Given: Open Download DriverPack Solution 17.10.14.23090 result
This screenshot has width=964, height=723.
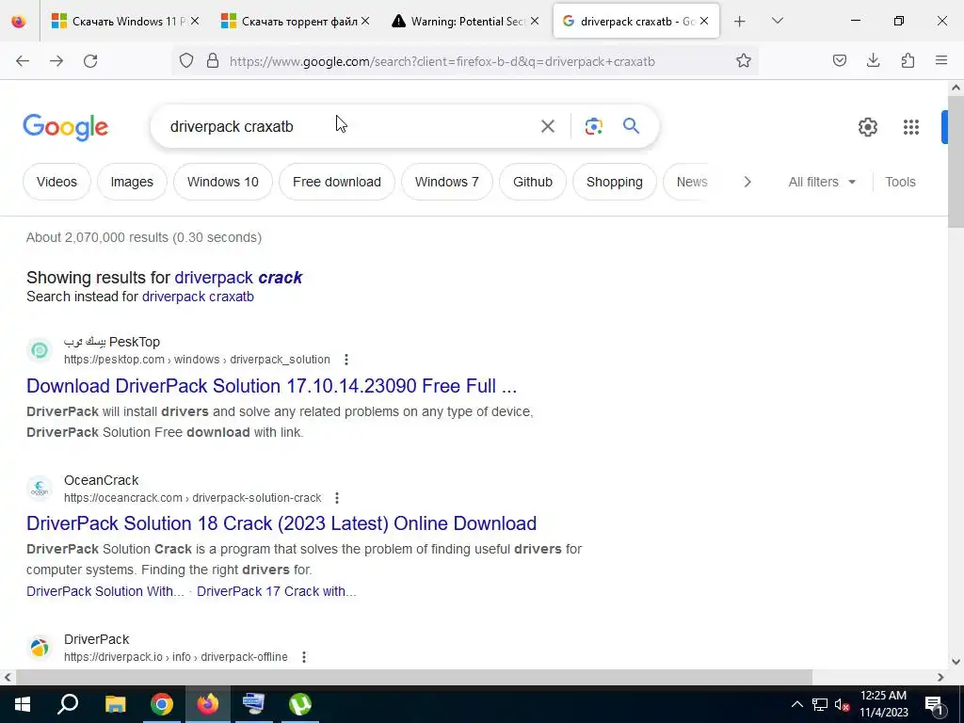Looking at the screenshot, I should pos(272,386).
